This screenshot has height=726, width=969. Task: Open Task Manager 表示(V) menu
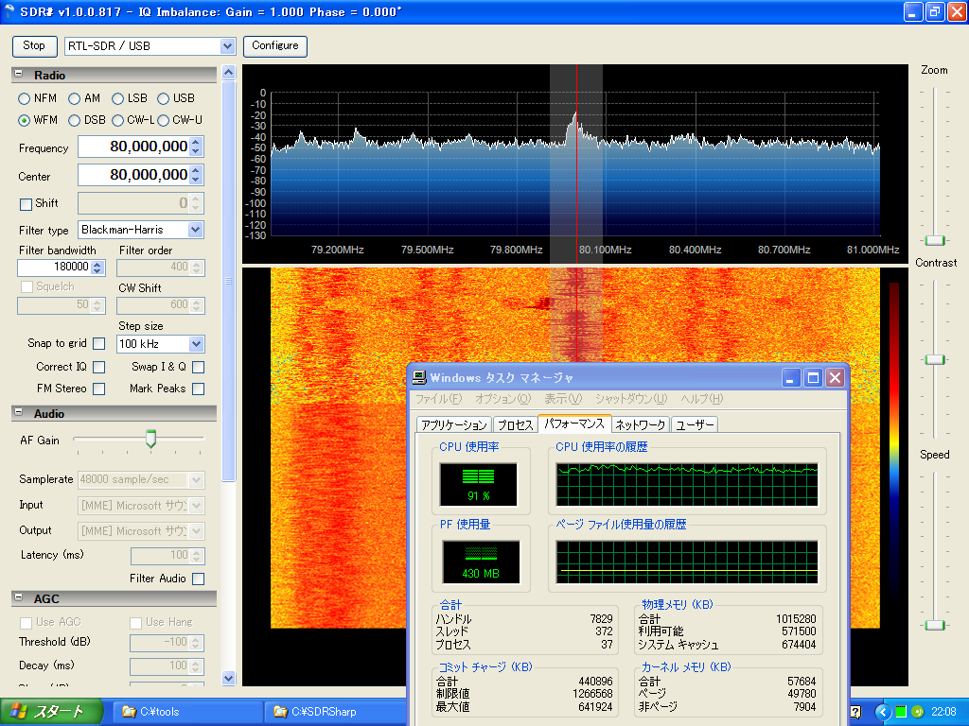563,399
